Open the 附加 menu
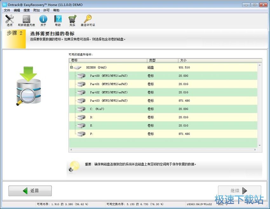This screenshot has width=270, height=209. point(37,10)
